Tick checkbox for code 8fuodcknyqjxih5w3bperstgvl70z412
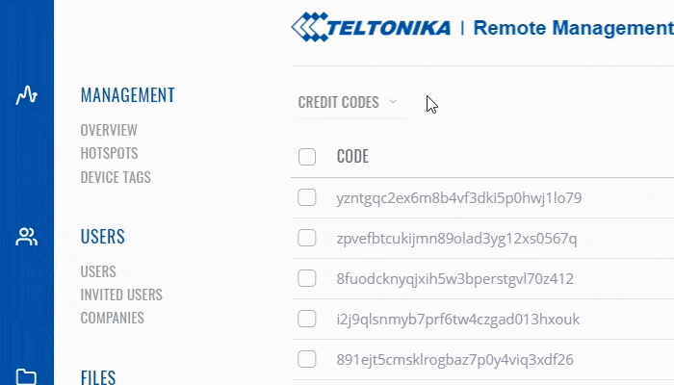The height and width of the screenshot is (385, 674). pos(307,278)
